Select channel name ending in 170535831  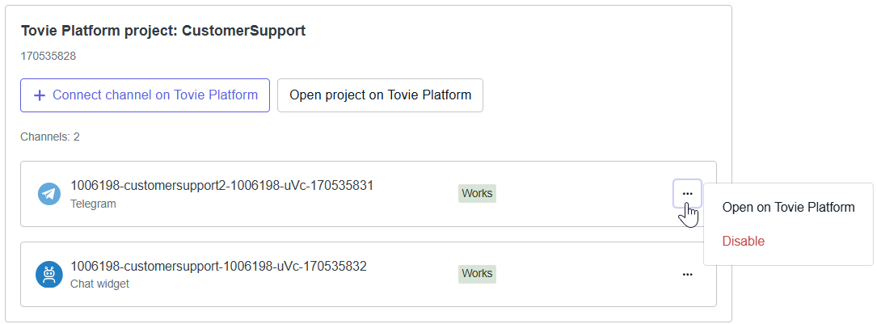pos(221,186)
